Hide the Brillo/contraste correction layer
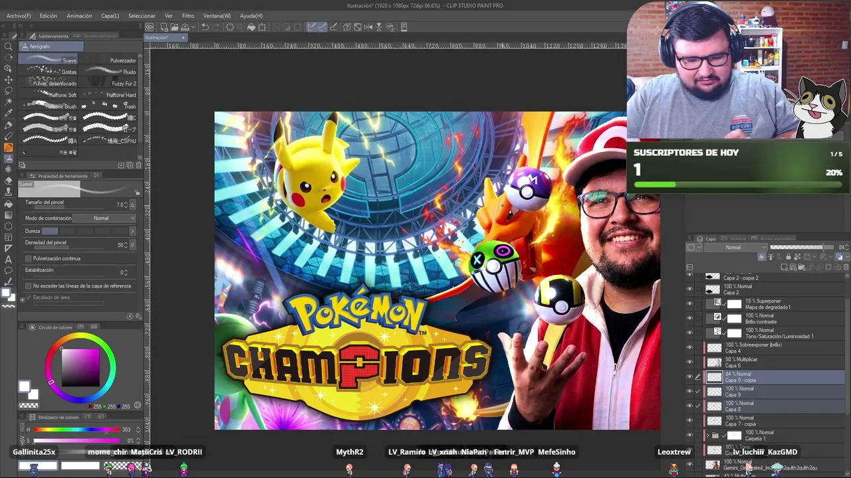 point(689,318)
